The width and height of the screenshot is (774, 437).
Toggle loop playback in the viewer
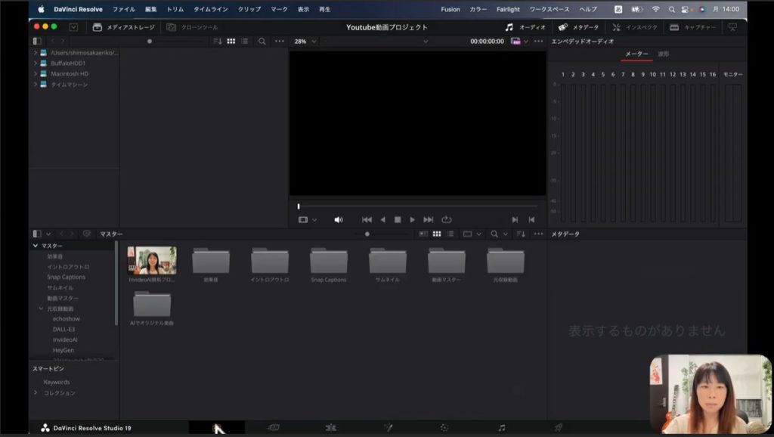click(x=447, y=219)
